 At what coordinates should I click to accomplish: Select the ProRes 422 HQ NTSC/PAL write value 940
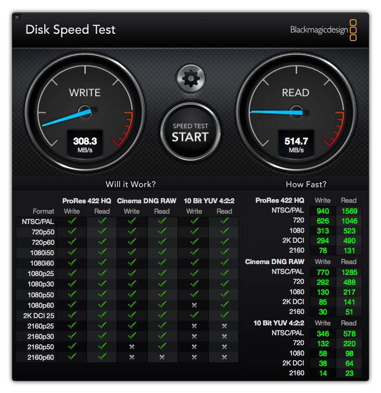tap(323, 211)
